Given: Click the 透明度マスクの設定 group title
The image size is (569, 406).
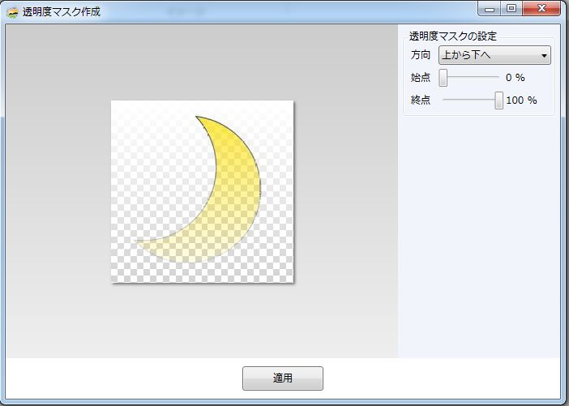Looking at the screenshot, I should click(453, 36).
